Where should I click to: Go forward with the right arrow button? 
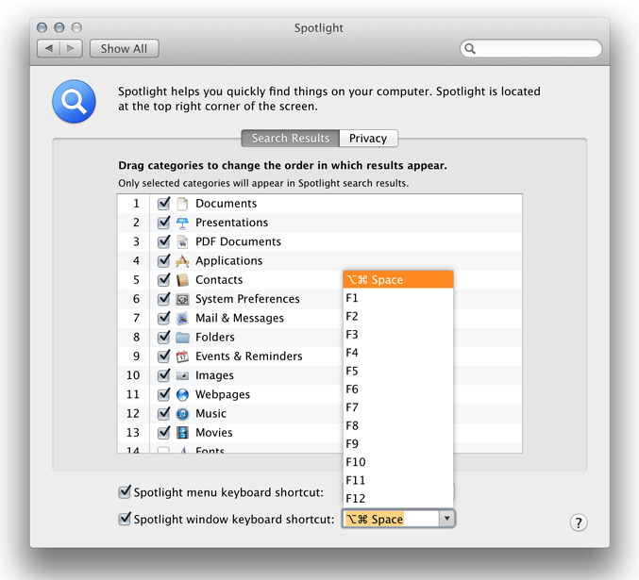pos(71,48)
